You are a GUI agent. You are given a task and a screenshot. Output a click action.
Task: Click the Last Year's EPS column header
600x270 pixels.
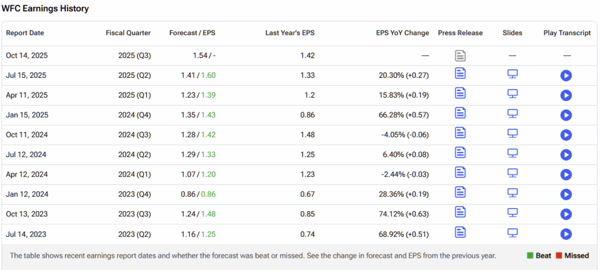point(290,33)
